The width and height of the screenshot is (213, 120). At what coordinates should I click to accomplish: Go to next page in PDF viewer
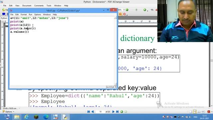(x=113, y=112)
